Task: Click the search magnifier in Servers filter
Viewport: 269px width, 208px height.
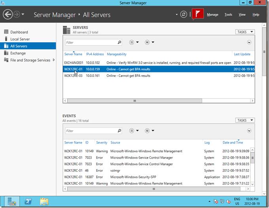Action: pyautogui.click(x=119, y=42)
